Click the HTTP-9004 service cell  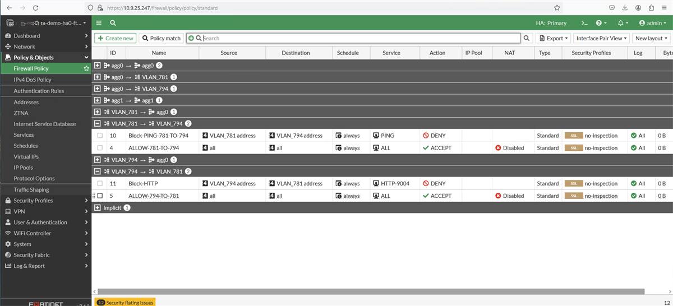pyautogui.click(x=393, y=183)
